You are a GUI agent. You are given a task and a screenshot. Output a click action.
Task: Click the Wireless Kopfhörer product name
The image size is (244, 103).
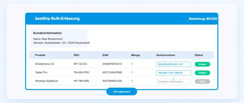tap(47, 81)
